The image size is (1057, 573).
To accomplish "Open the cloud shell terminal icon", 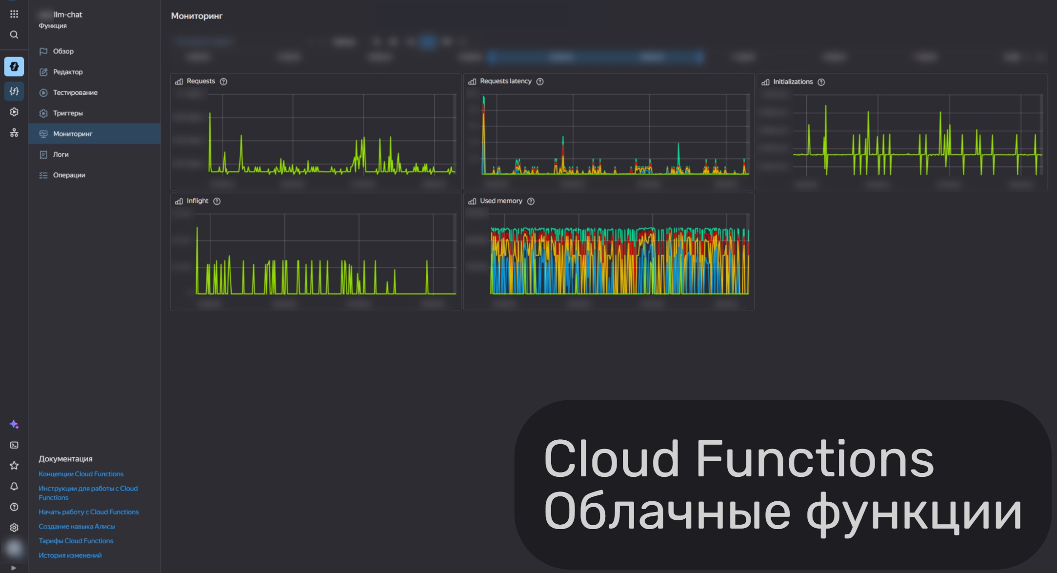I will click(14, 445).
